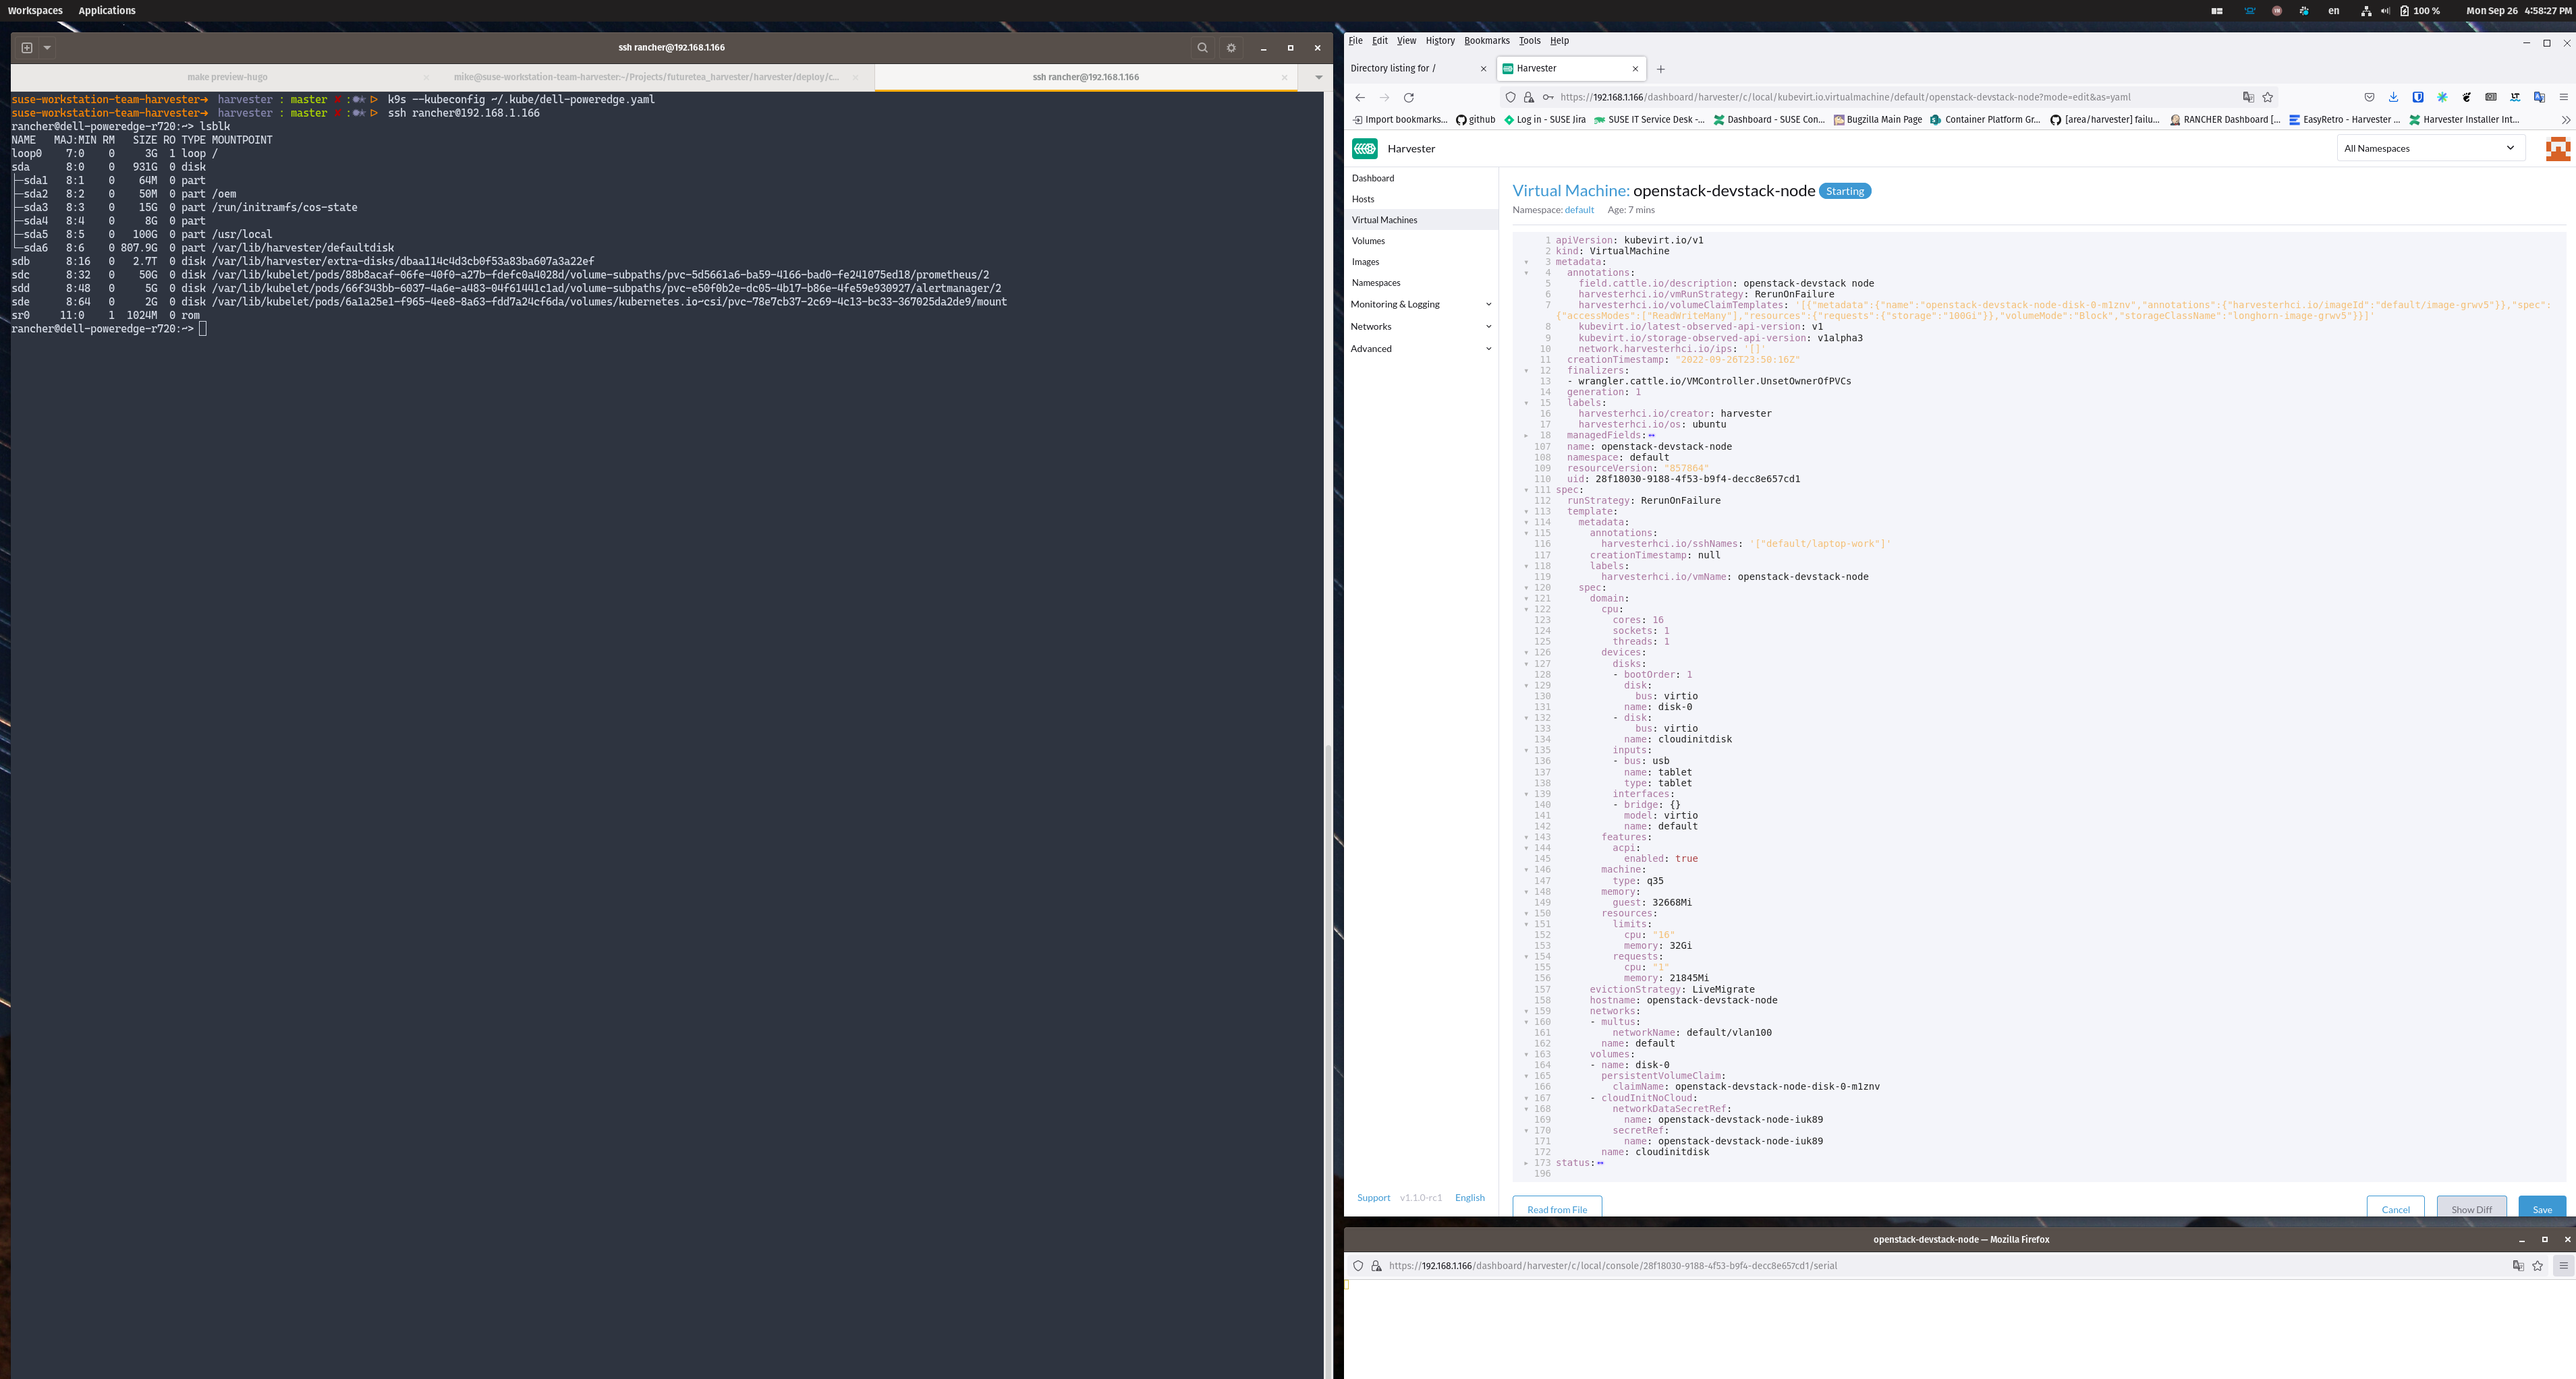Open the terminal settings gear icon
The width and height of the screenshot is (2576, 1379).
point(1231,47)
